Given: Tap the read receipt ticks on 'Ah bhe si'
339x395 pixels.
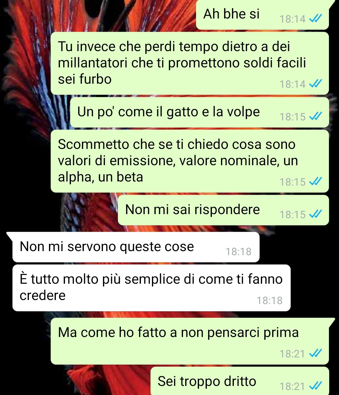Looking at the screenshot, I should point(315,19).
